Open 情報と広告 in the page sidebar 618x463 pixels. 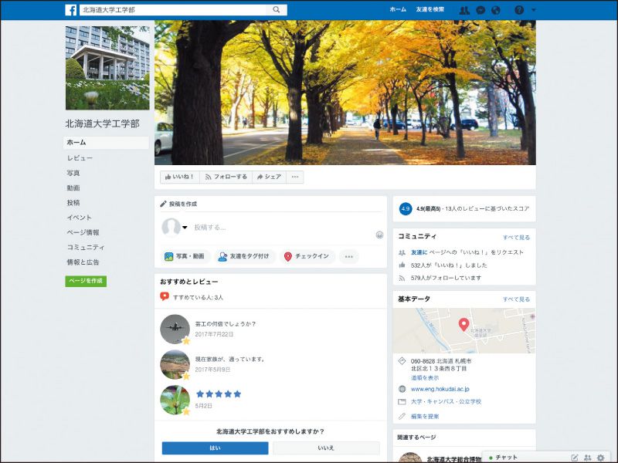(83, 262)
